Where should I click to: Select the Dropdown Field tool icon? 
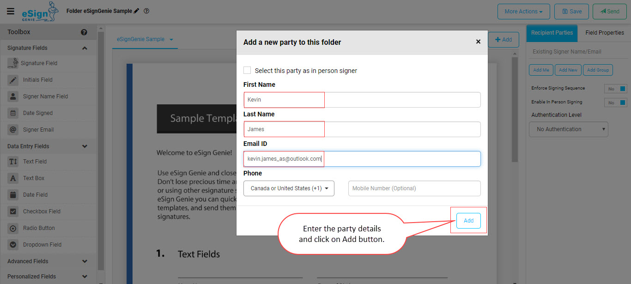[13, 245]
